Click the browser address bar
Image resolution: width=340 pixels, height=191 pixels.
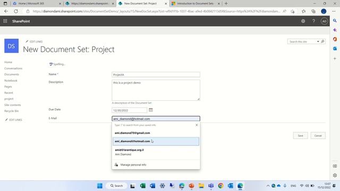pos(156,11)
